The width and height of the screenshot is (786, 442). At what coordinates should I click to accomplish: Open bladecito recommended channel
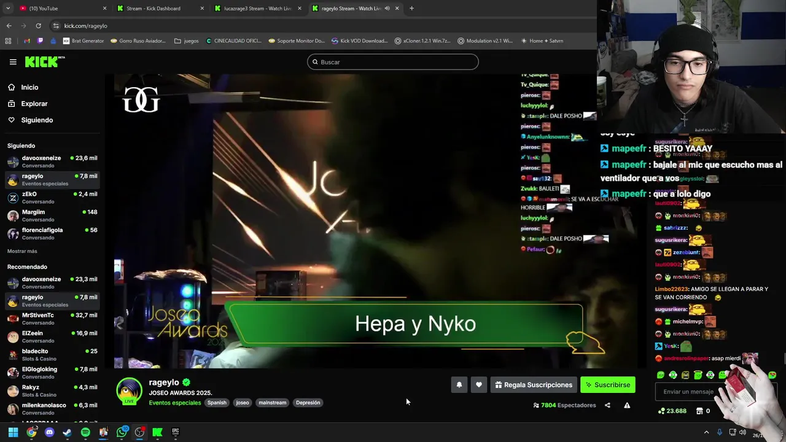pos(52,355)
